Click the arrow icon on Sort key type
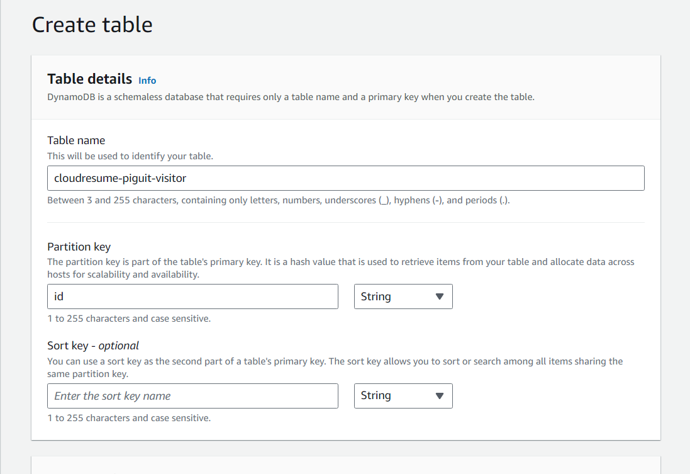Viewport: 690px width, 474px height. [439, 396]
